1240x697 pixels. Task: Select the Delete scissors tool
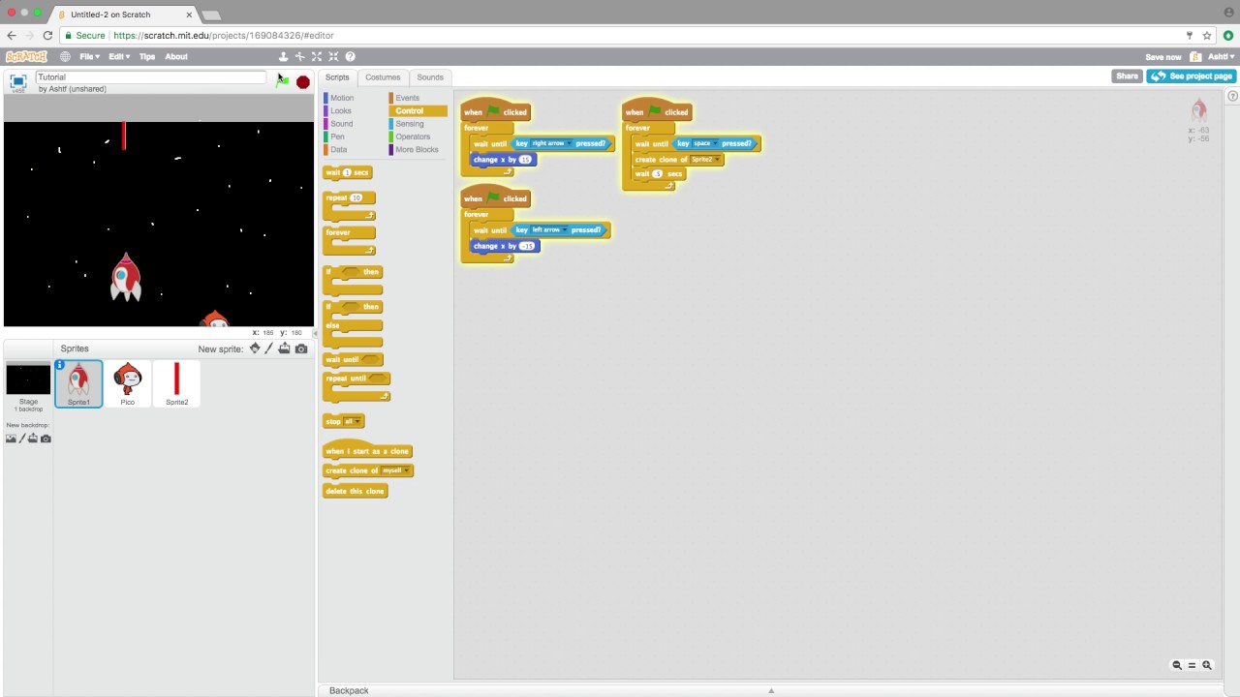tap(299, 57)
